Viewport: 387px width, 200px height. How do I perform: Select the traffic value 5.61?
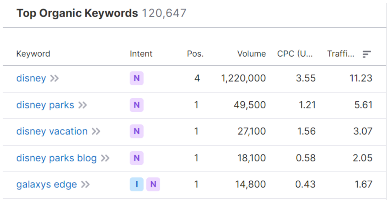(363, 105)
